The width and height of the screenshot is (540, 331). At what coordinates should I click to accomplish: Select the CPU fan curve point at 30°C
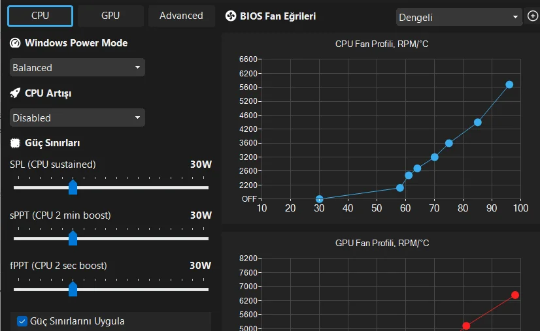[319, 199]
